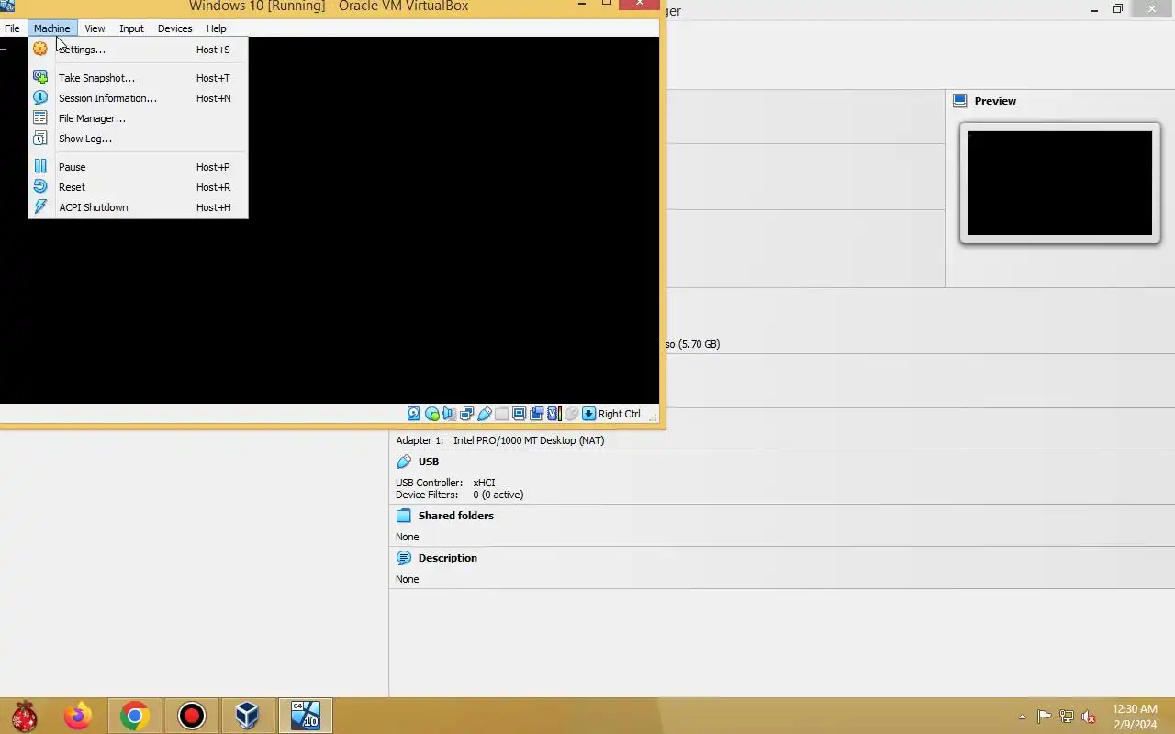Viewport: 1175px width, 734px height.
Task: Click the CPU virtualization status indicator
Action: 554,414
